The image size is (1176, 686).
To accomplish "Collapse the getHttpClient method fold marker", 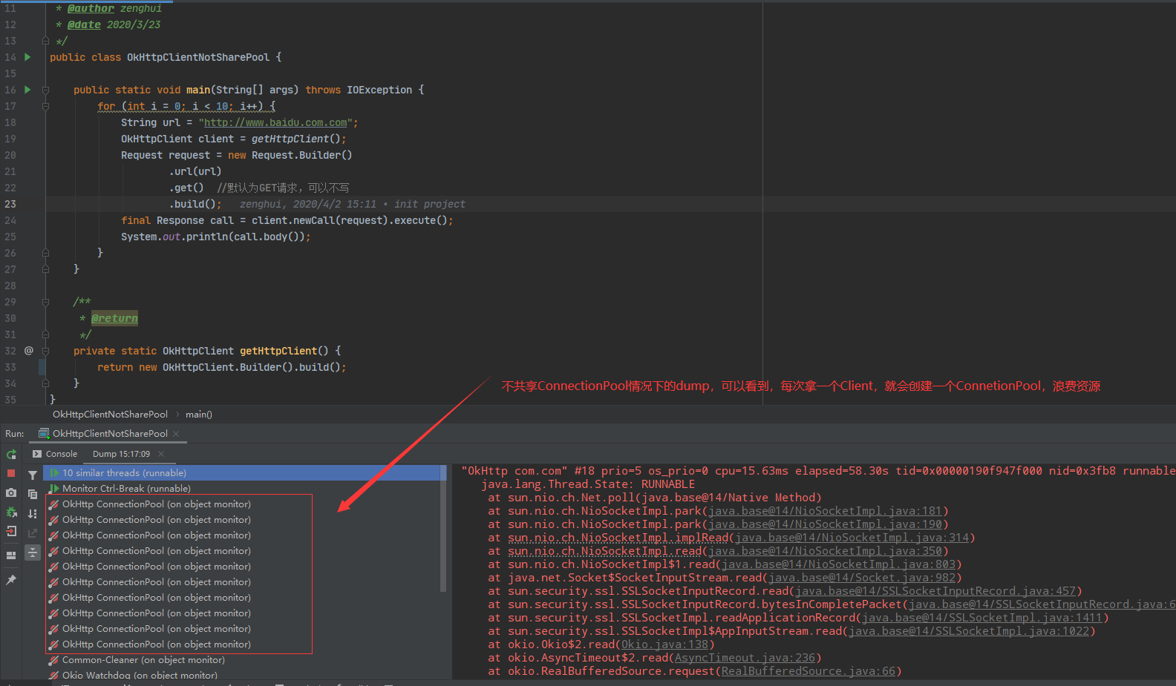I will [x=45, y=351].
